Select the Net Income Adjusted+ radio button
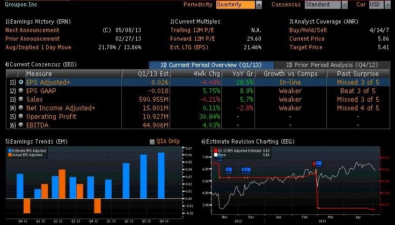 pyautogui.click(x=20, y=108)
